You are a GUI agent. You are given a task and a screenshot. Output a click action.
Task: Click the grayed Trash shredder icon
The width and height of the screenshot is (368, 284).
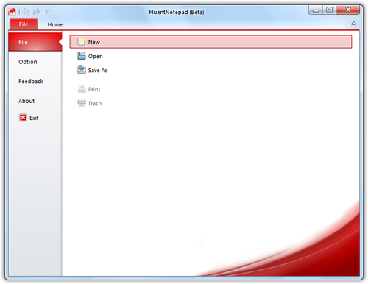pos(82,103)
